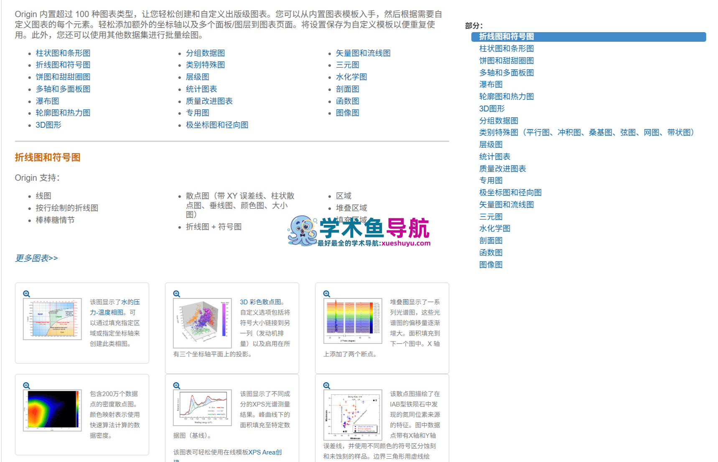Open 函数图 link in the intro bullet list
This screenshot has width=718, height=462.
(x=348, y=101)
